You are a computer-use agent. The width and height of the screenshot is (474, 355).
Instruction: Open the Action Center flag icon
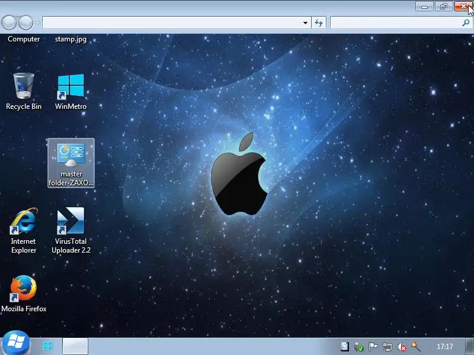click(373, 347)
